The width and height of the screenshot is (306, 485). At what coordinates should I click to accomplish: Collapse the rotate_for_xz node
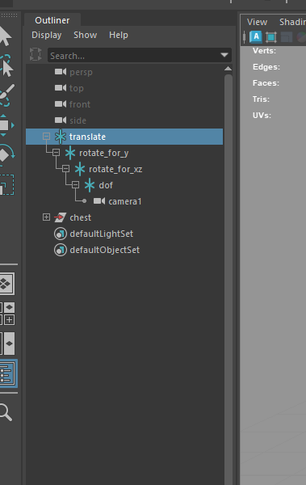(x=65, y=169)
